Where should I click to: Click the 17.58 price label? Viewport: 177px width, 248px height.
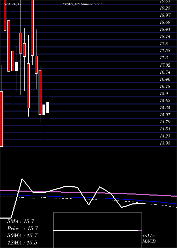(x=165, y=51)
